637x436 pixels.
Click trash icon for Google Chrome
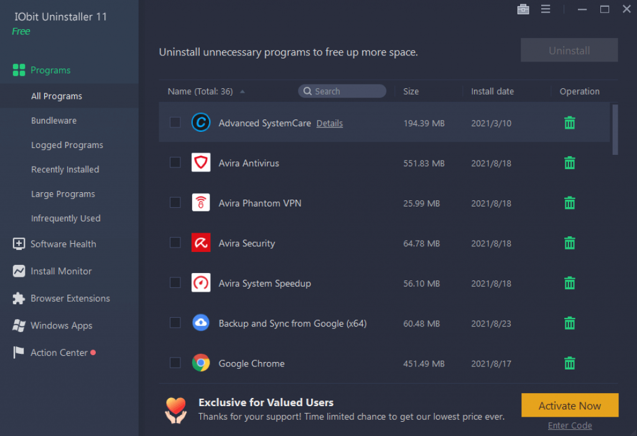point(569,363)
